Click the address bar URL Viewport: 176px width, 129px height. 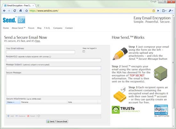click(44, 11)
